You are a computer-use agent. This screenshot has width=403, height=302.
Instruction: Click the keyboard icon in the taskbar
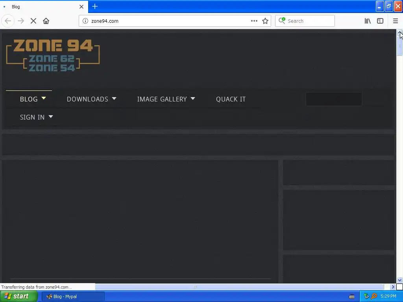click(351, 296)
